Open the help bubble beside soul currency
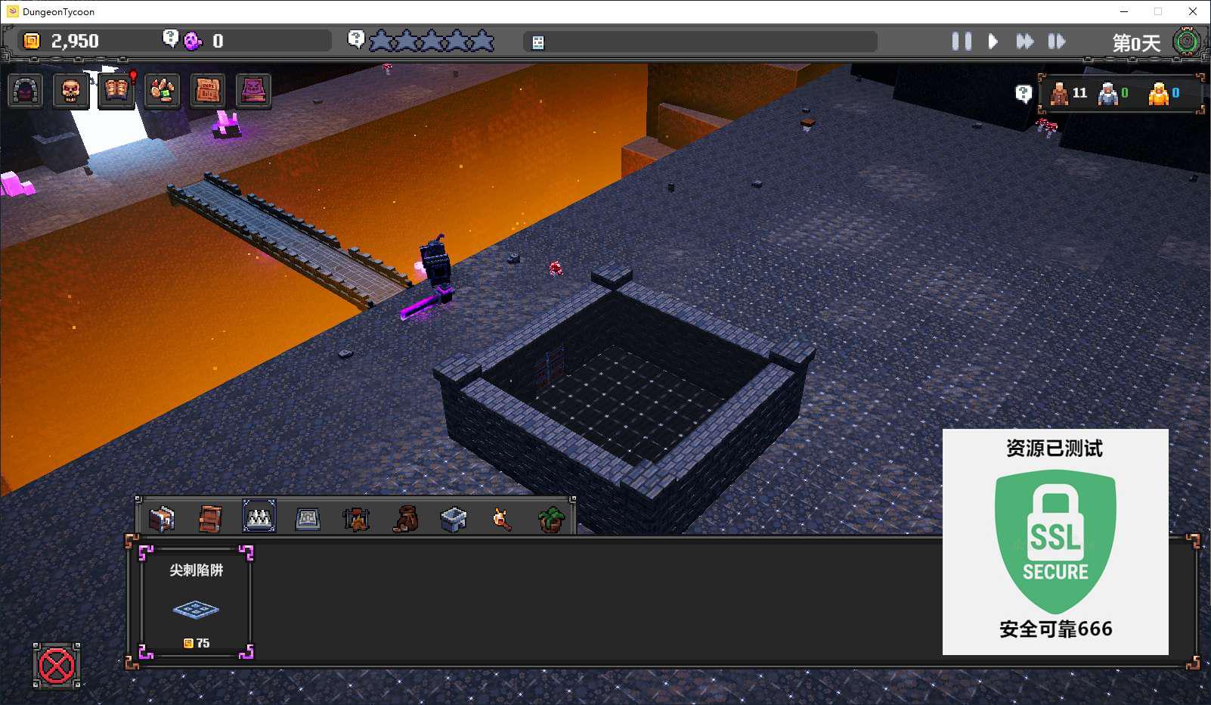1211x705 pixels. tap(171, 38)
